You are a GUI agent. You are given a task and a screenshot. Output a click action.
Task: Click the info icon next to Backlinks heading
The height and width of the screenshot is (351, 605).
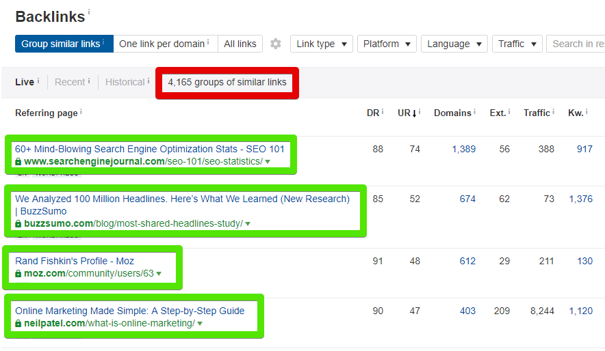tap(89, 12)
